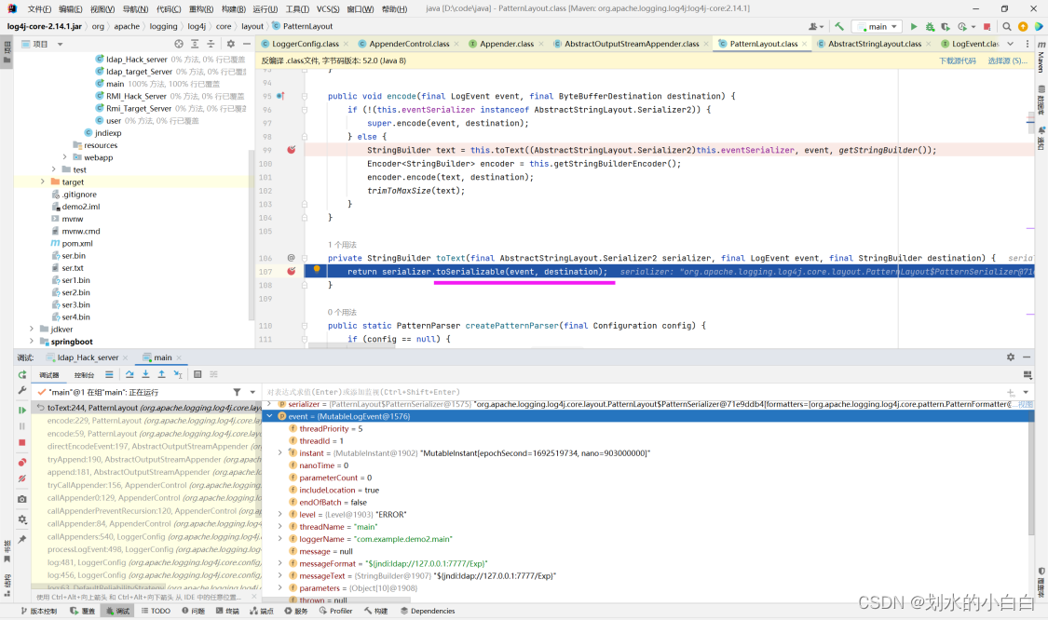
Task: Click the orange update arrow icon
Action: (1023, 27)
